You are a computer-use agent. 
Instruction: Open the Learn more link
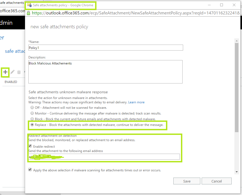point(136,102)
